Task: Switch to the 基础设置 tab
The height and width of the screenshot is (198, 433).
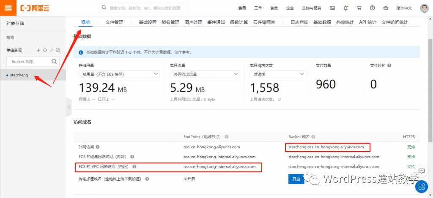Action: 148,22
